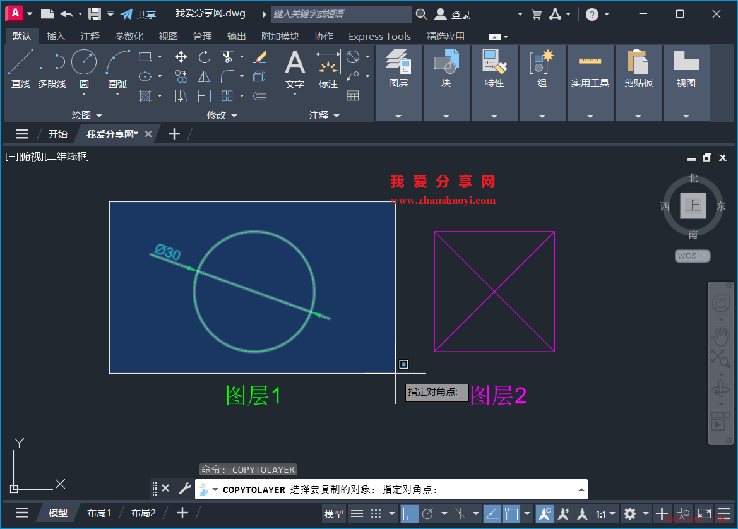
Task: Click the Fillet tool icon
Action: tap(227, 76)
